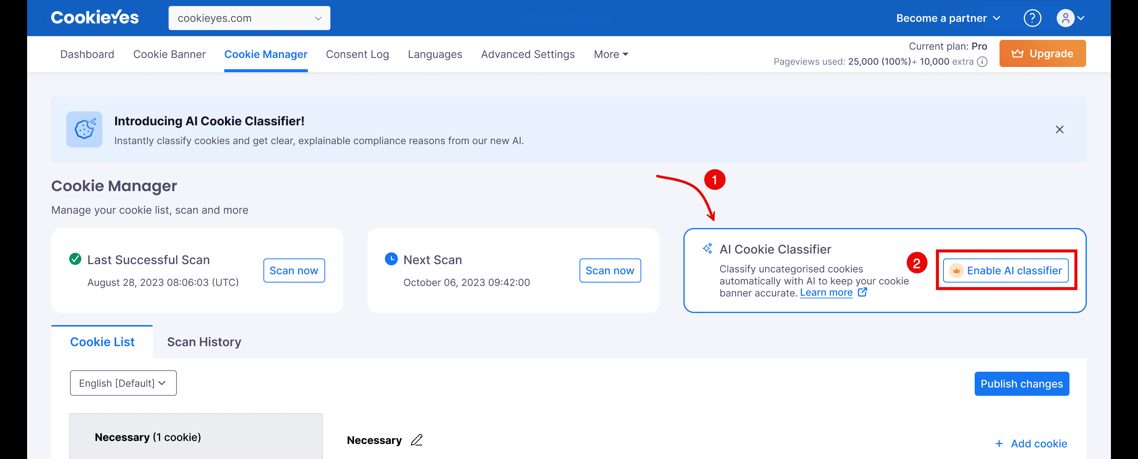Dismiss the AI Cookie Classifier announcement

pyautogui.click(x=1059, y=129)
